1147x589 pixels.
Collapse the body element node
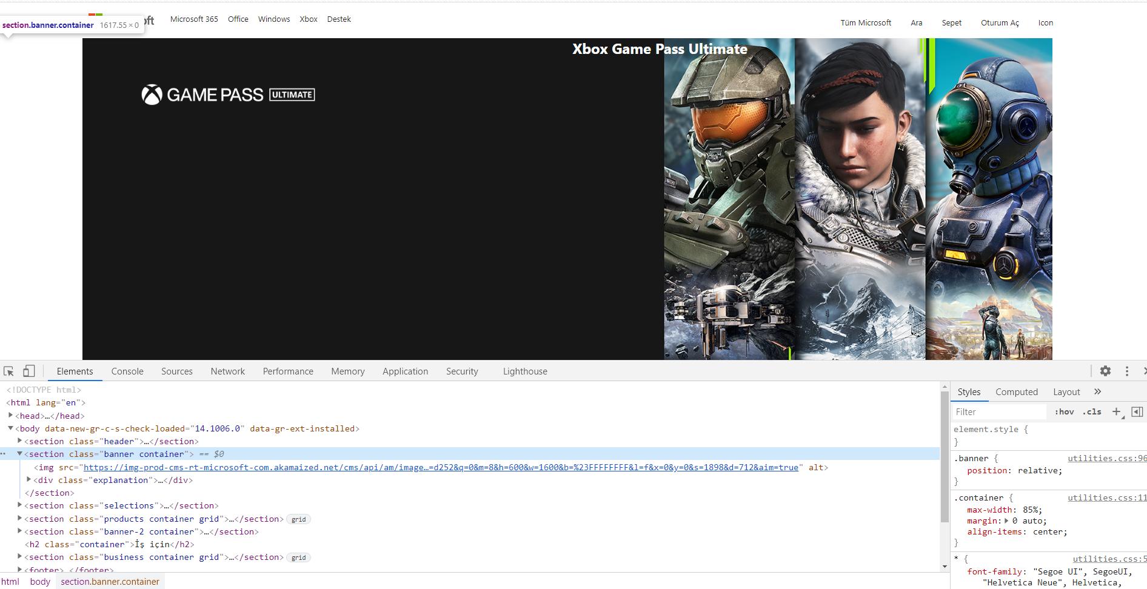tap(10, 428)
